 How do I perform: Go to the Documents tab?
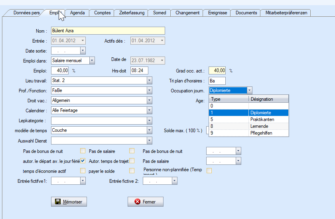246,13
